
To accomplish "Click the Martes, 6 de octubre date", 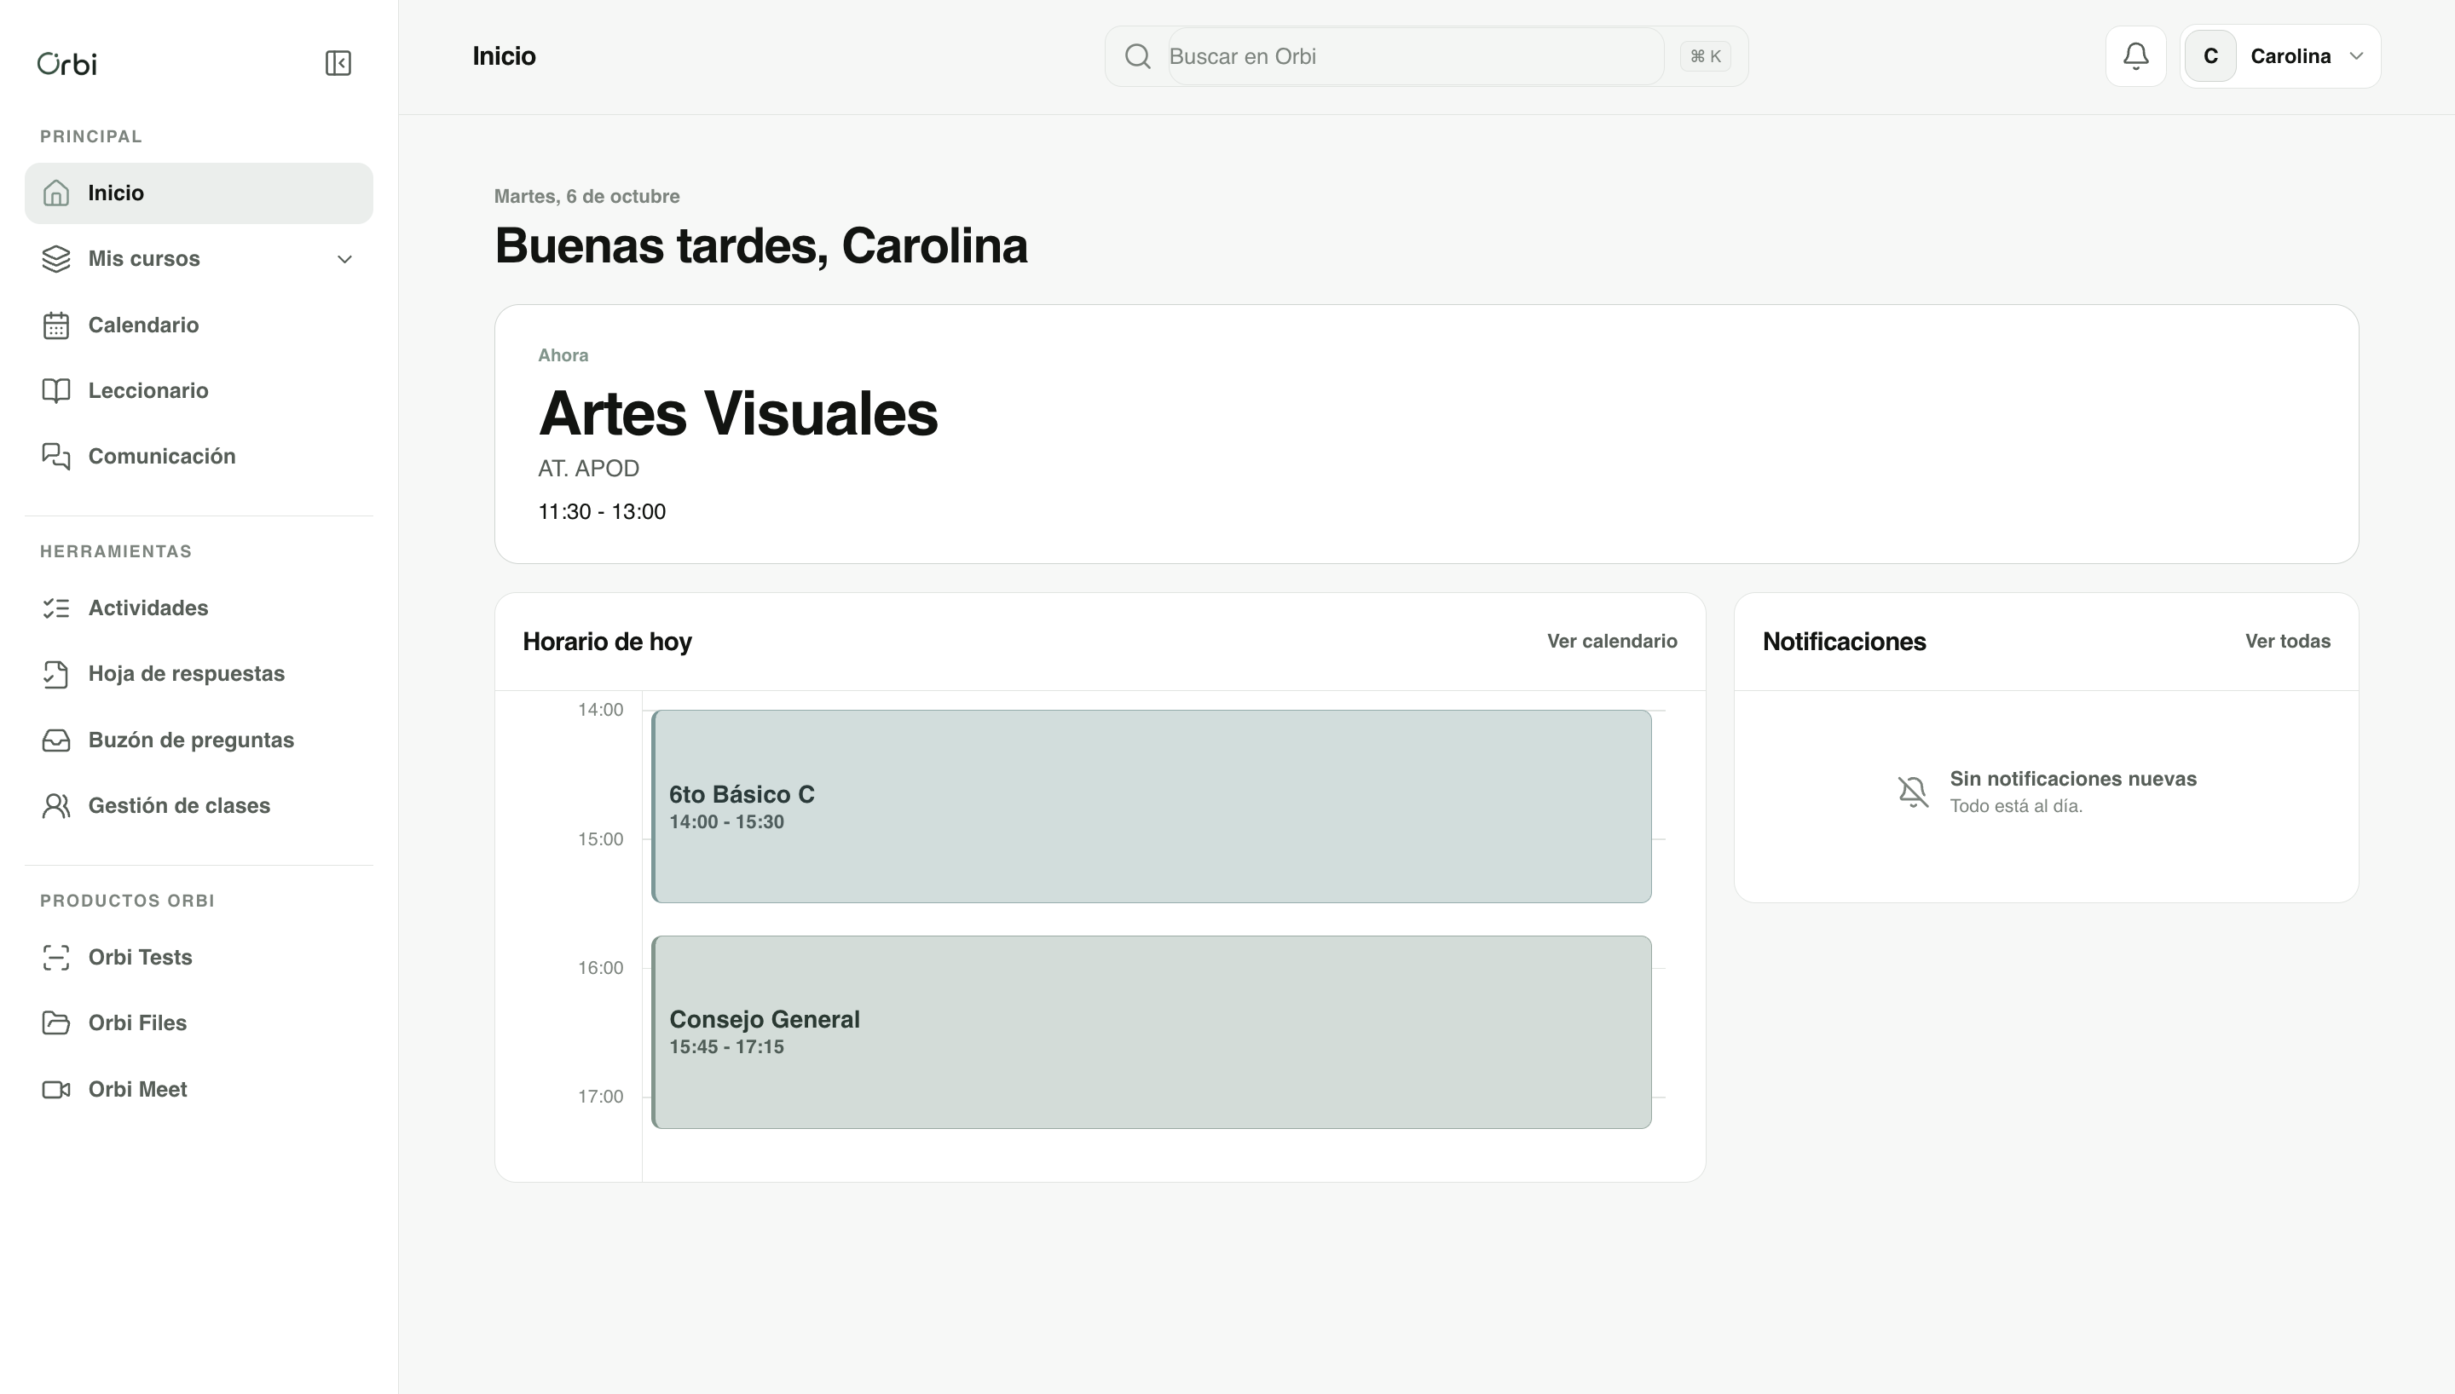I will [587, 196].
